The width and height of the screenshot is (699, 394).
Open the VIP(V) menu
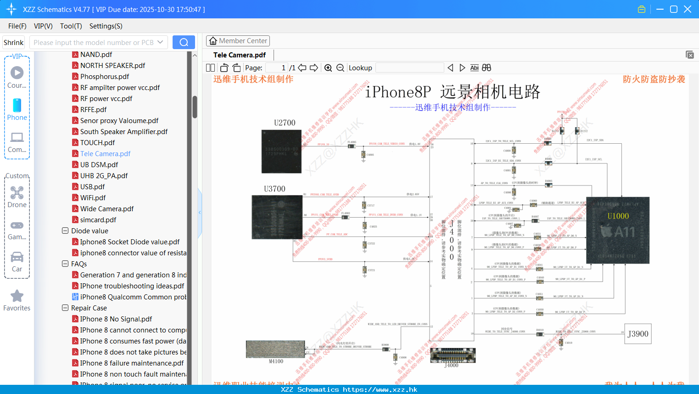(43, 26)
